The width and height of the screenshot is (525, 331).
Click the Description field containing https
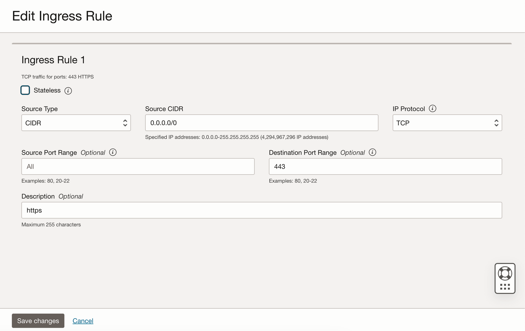[262, 210]
